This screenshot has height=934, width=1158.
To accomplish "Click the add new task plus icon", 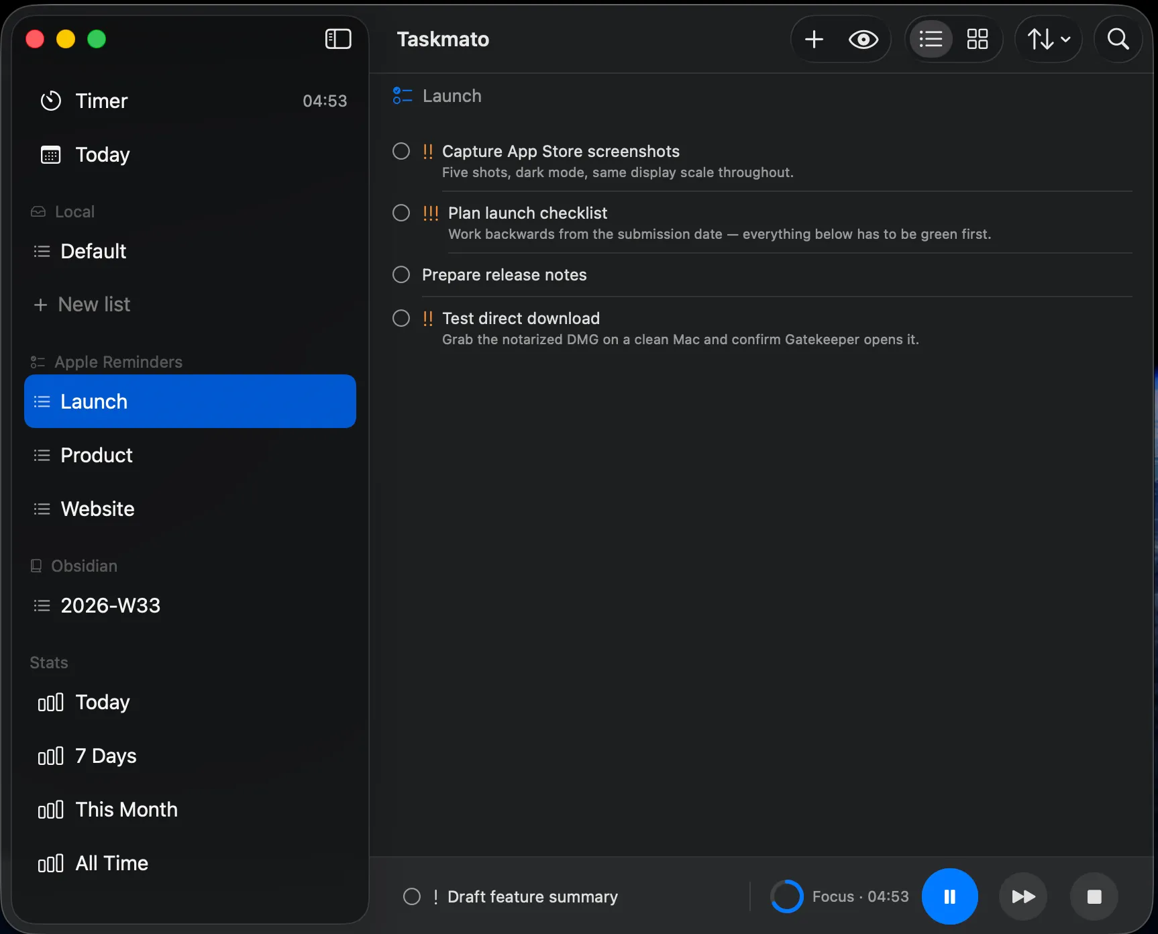I will (814, 39).
